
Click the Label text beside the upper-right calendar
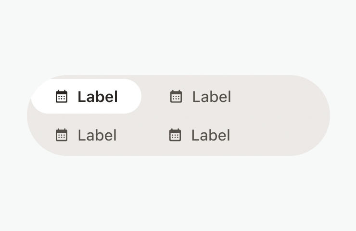[x=212, y=97]
